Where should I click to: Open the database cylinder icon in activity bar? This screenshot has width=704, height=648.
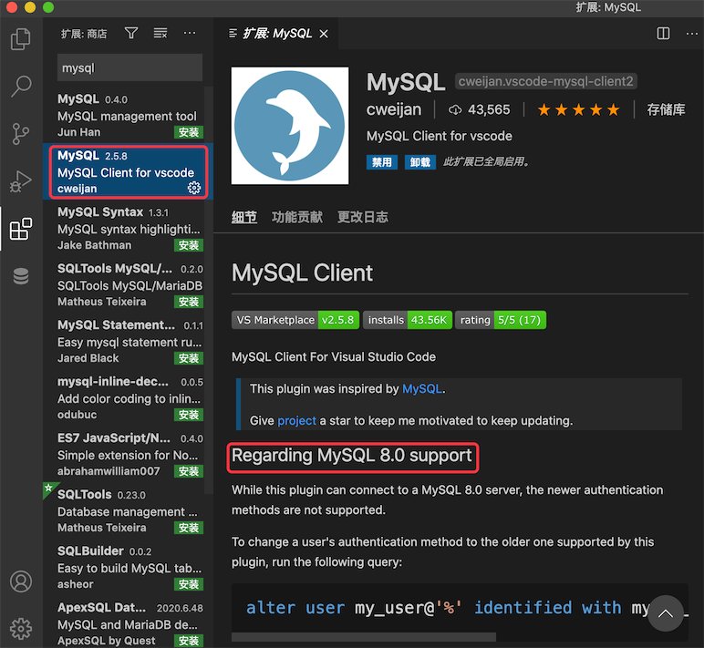(21, 276)
